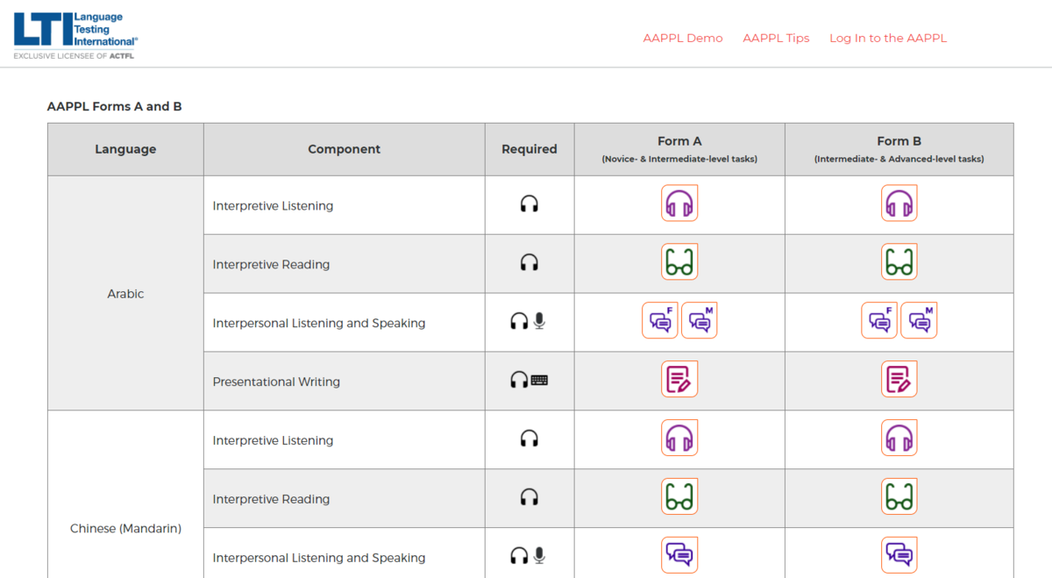Click Arabic Form A Interpretive Reading glasses icon

pos(679,262)
